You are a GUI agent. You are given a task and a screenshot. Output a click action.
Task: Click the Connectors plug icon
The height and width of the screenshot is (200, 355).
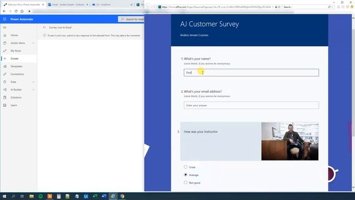(x=5, y=74)
